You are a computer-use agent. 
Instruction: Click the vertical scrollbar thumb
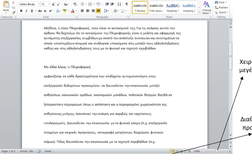coord(231,56)
